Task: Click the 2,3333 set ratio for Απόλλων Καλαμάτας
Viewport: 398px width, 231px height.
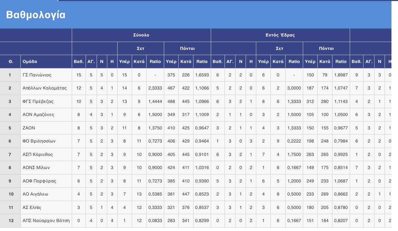Action: click(155, 88)
